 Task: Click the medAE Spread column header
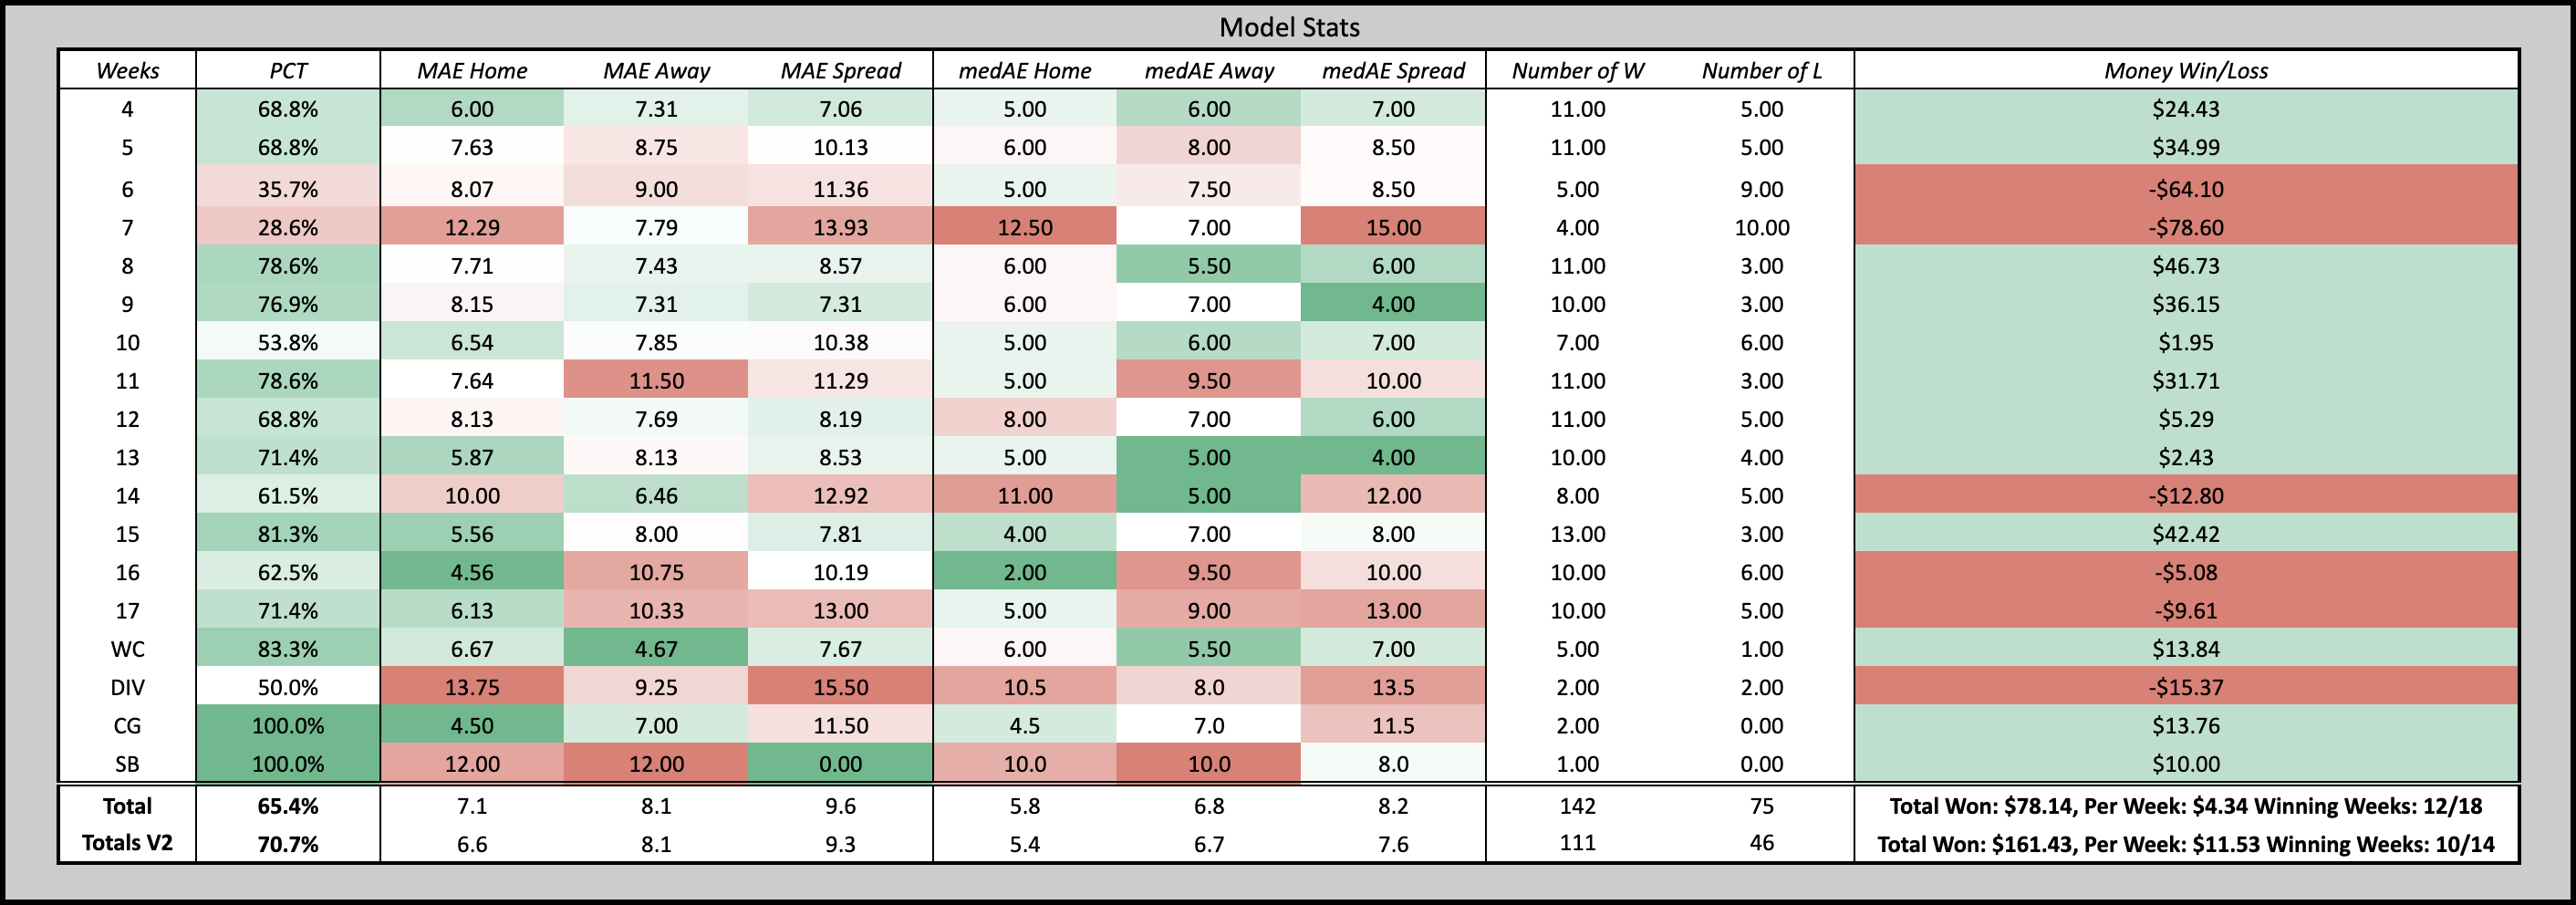click(1393, 71)
